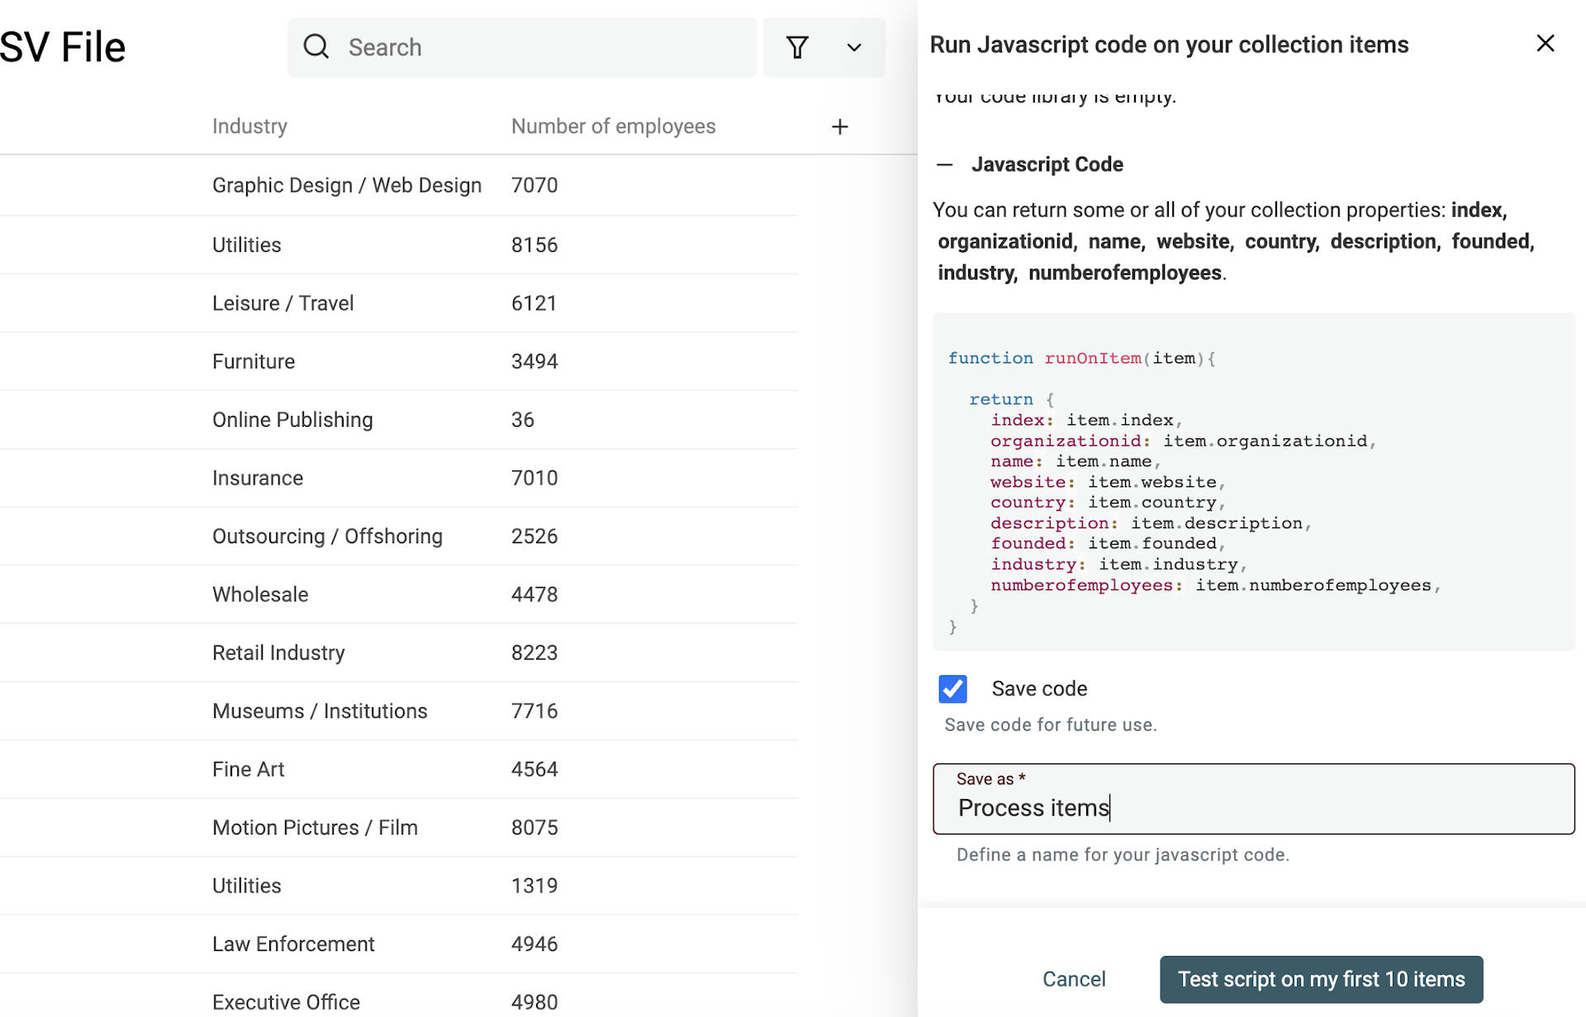
Task: Add a new column using the plus icon
Action: [839, 126]
